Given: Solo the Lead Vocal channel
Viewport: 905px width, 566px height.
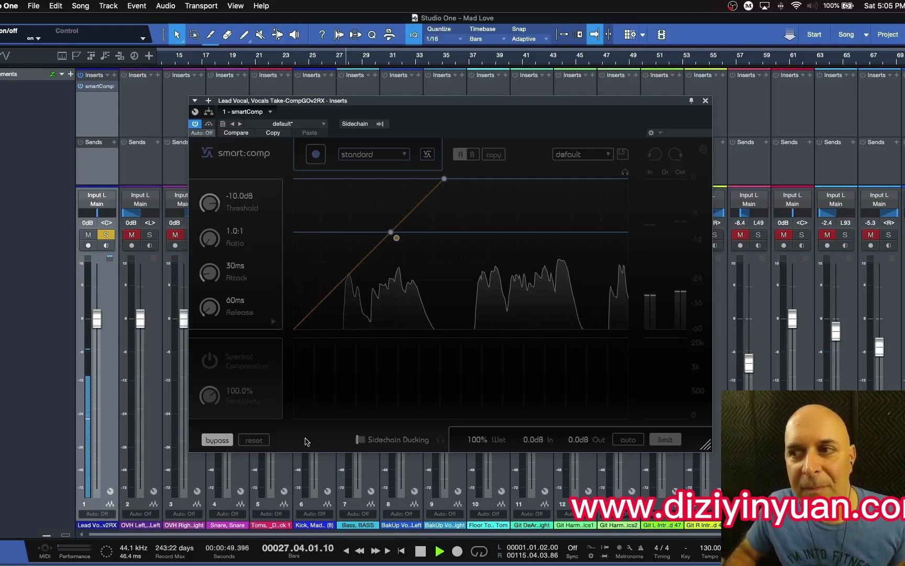Looking at the screenshot, I should [106, 235].
